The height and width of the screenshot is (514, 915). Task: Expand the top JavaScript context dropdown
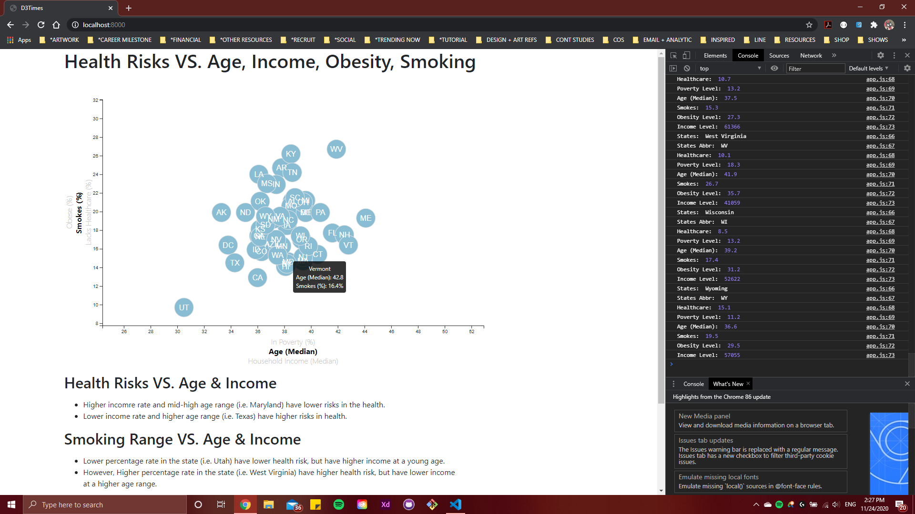tap(730, 69)
